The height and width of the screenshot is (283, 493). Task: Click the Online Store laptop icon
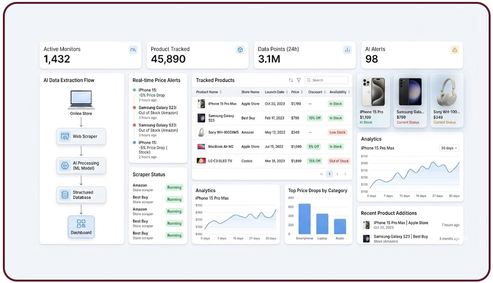[81, 99]
